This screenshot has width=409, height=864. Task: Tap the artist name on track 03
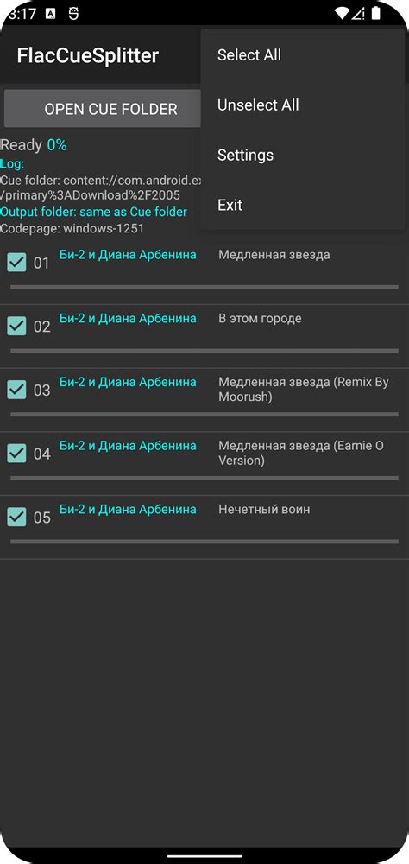128,382
